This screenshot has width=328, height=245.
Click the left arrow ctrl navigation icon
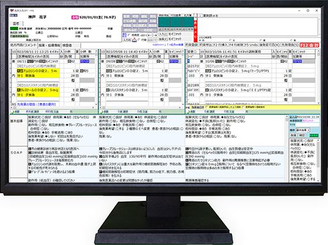pos(149,35)
